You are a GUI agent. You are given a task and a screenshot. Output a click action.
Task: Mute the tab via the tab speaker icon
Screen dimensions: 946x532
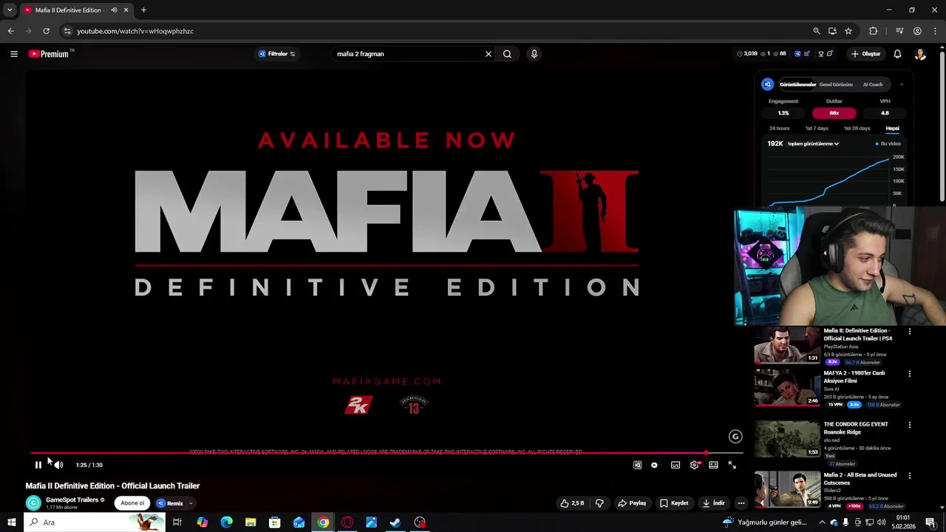(x=114, y=10)
